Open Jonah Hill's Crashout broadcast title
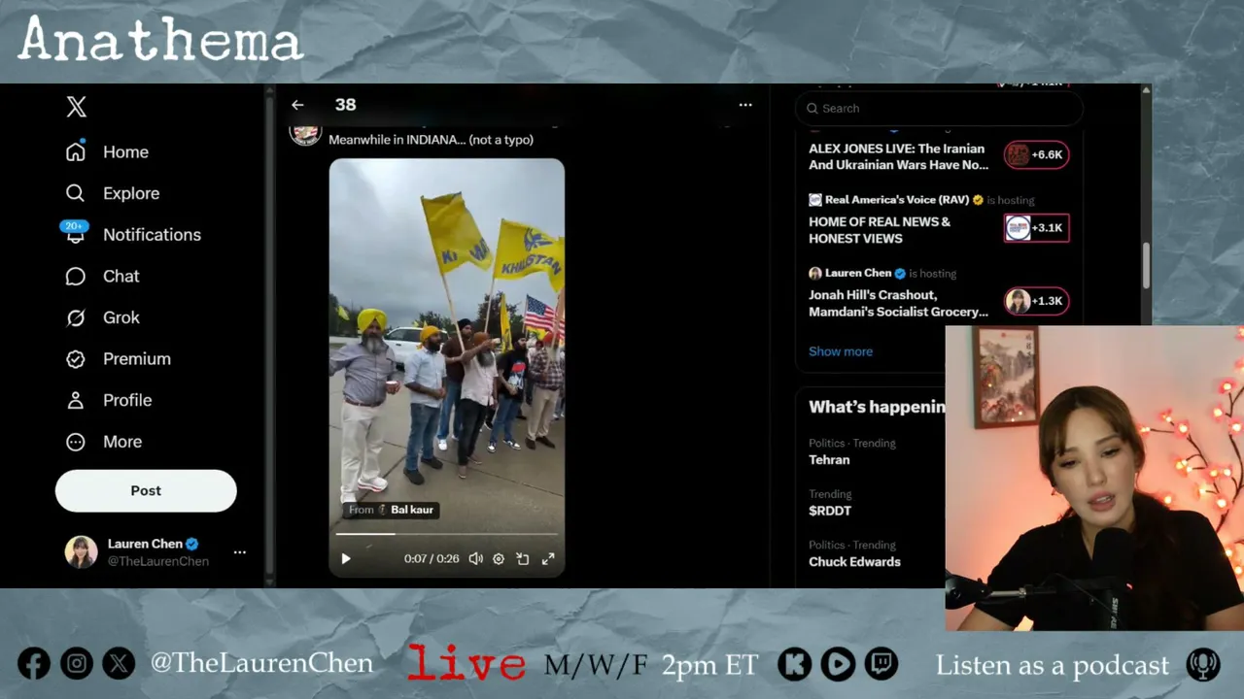The image size is (1244, 699). [x=899, y=304]
